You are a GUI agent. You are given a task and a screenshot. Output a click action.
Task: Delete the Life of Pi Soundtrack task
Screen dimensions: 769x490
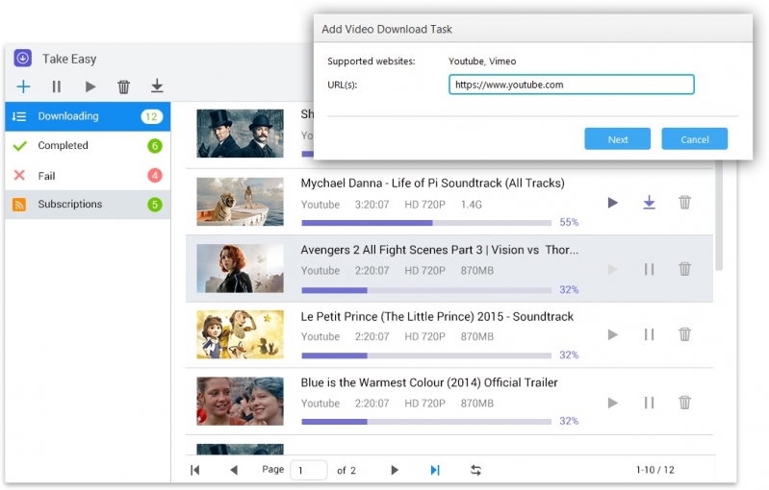(684, 202)
